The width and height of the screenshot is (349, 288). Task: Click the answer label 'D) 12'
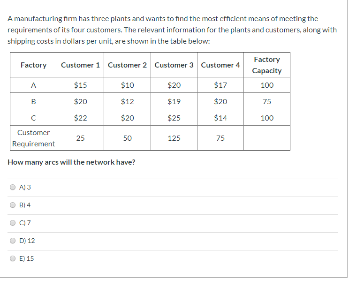click(27, 241)
